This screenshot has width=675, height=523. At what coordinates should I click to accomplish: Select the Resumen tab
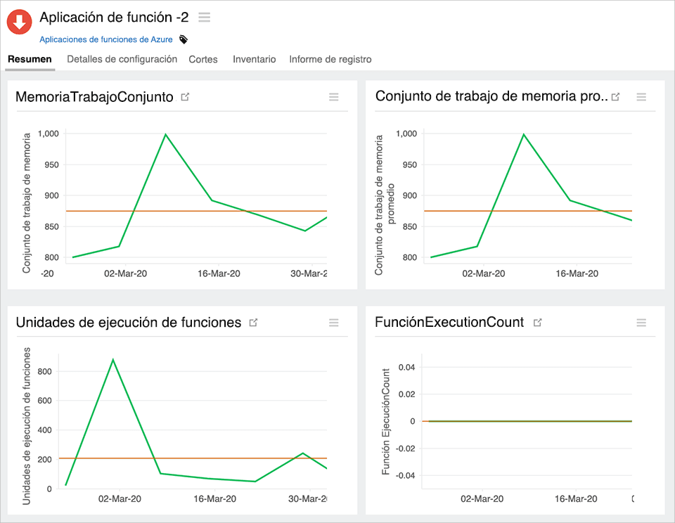[30, 60]
